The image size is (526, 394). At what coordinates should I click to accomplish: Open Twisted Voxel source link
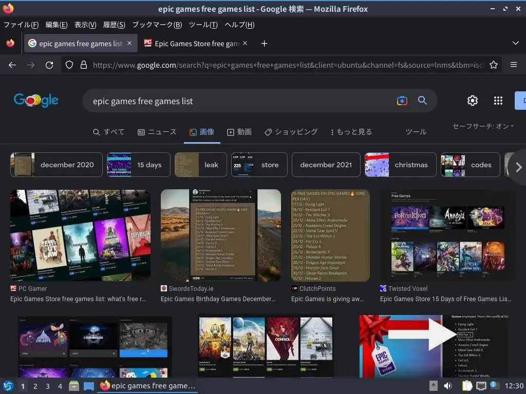coord(404,288)
